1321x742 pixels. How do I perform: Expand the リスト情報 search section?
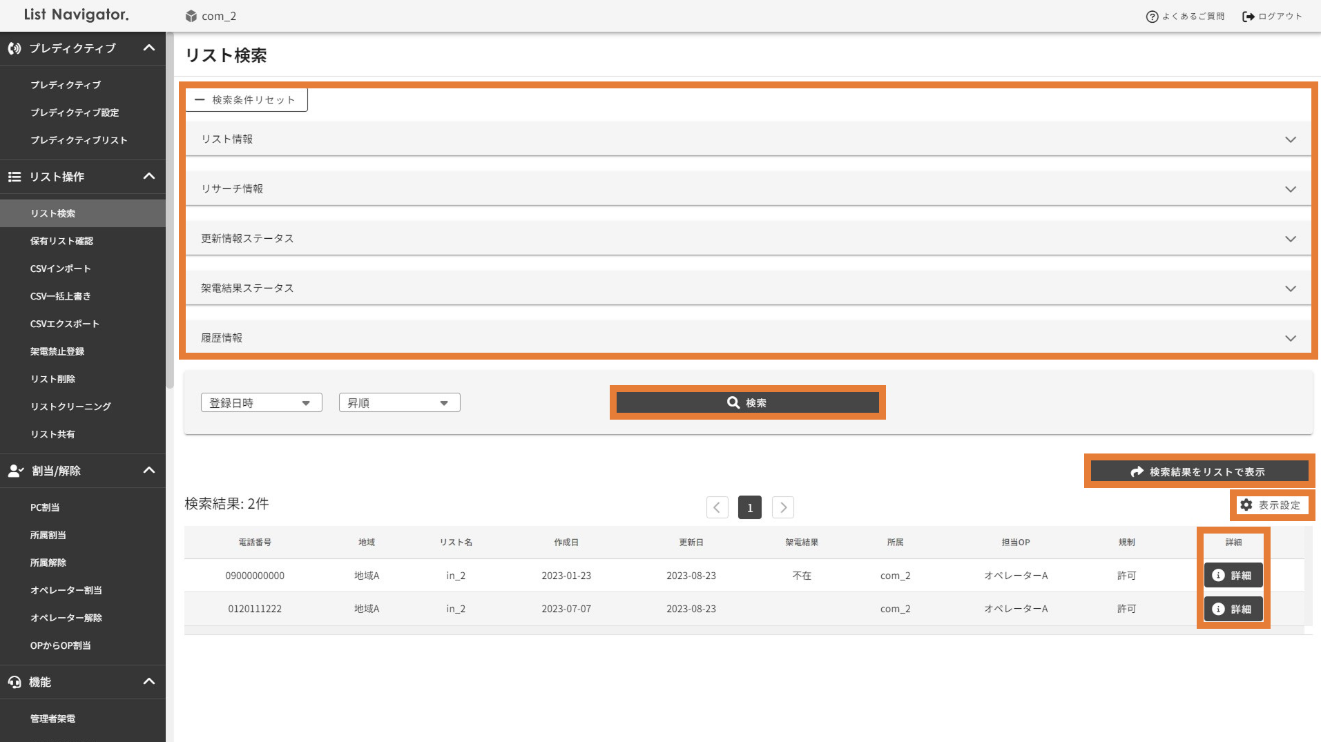click(747, 139)
